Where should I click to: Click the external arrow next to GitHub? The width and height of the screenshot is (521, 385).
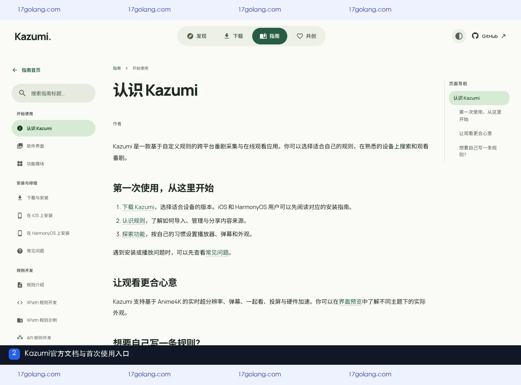tap(504, 36)
